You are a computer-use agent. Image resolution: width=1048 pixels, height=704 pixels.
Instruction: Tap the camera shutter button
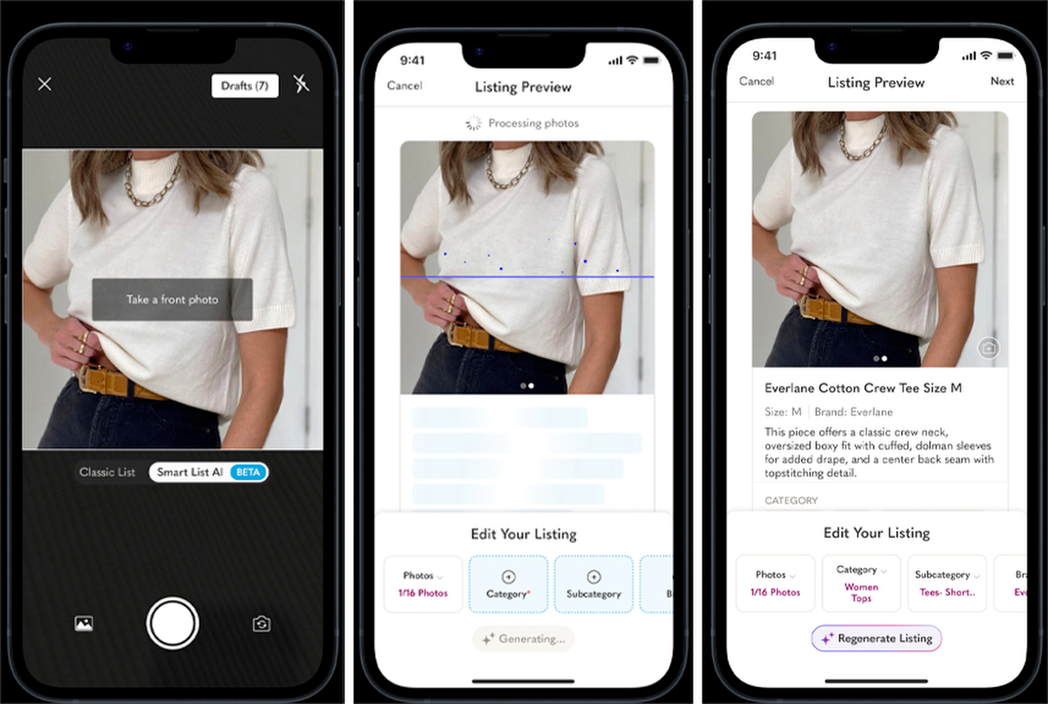click(172, 622)
